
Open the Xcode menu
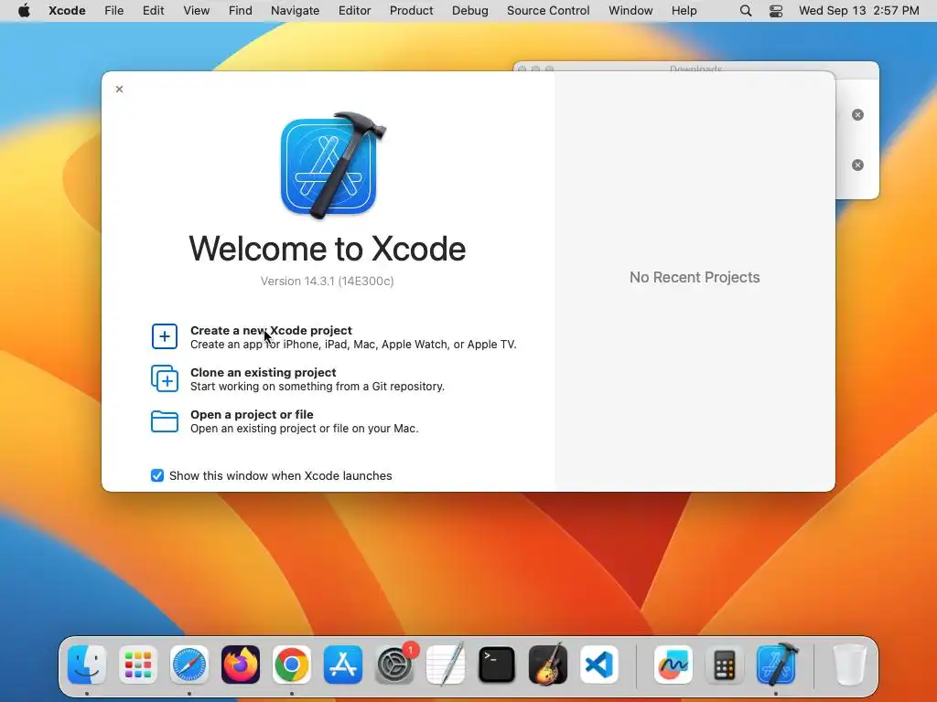pyautogui.click(x=67, y=11)
